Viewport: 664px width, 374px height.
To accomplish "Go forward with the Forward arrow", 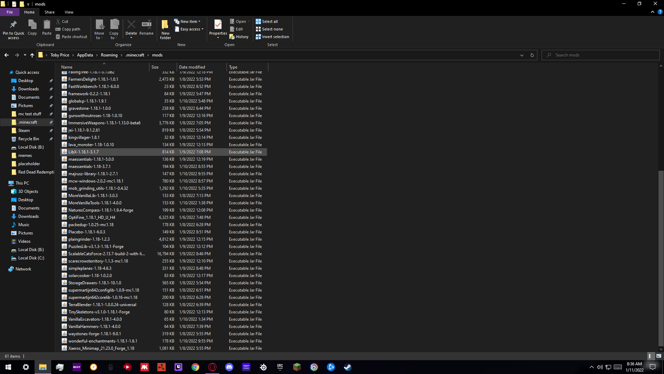I will (17, 55).
